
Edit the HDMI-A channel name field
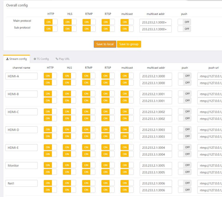tap(22, 76)
